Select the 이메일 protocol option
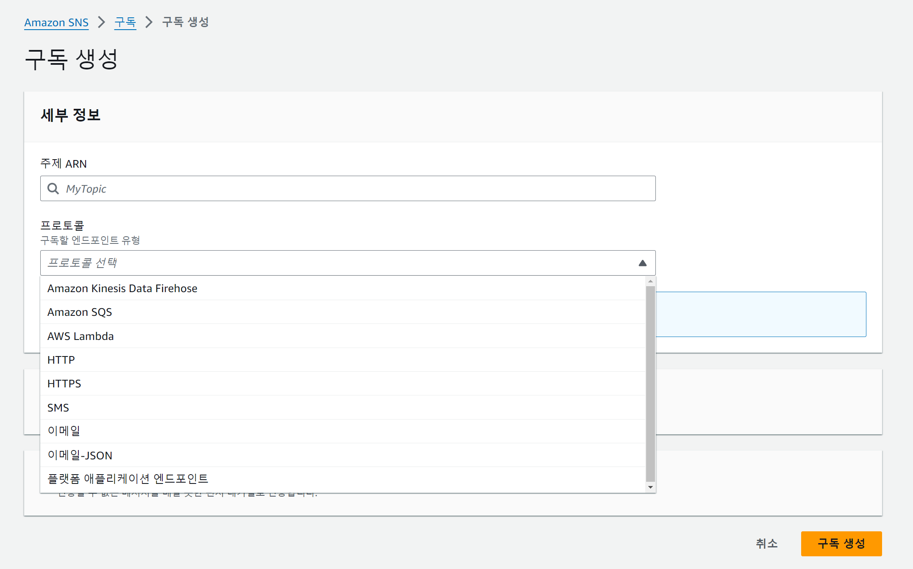913x569 pixels. pos(64,431)
